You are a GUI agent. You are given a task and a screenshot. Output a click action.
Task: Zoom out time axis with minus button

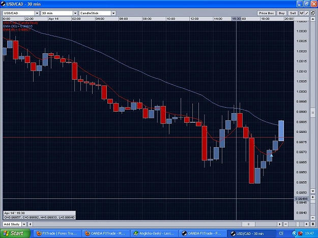(x=285, y=224)
